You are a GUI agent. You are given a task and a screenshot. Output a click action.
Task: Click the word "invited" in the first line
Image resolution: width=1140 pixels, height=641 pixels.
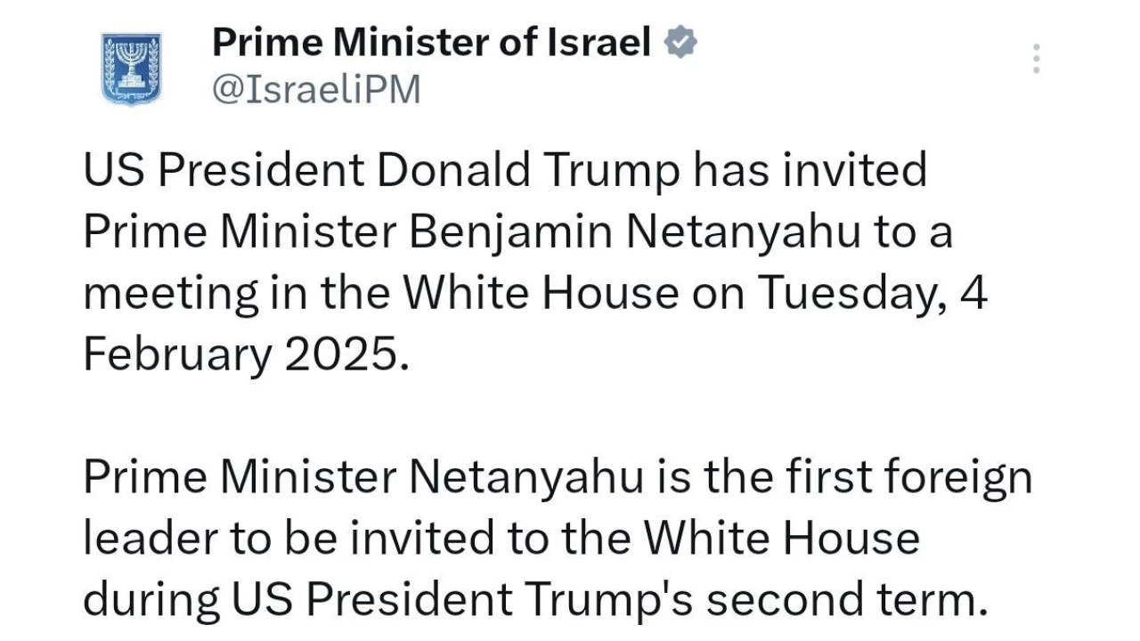click(x=856, y=171)
